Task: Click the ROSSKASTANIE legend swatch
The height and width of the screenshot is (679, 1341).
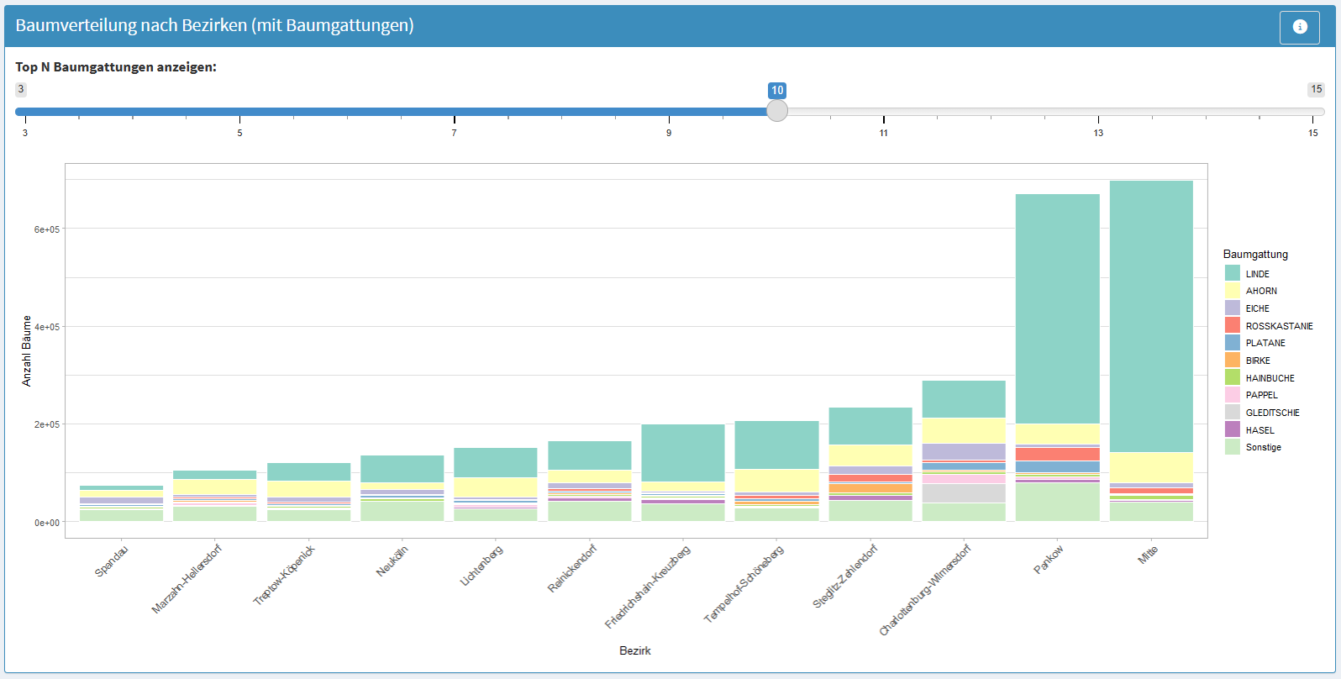Action: pos(1232,325)
